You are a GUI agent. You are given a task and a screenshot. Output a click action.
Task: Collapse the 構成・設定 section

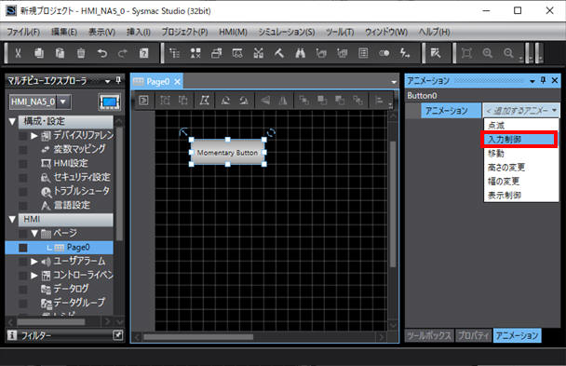(x=12, y=121)
